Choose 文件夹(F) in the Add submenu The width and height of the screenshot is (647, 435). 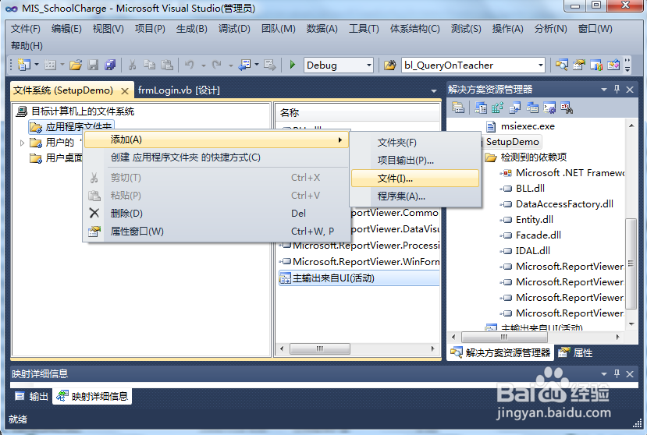(x=415, y=143)
